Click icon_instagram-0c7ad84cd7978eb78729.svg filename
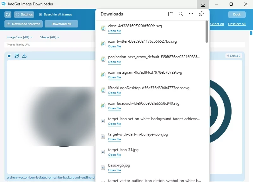The height and width of the screenshot is (182, 253). pos(145,72)
